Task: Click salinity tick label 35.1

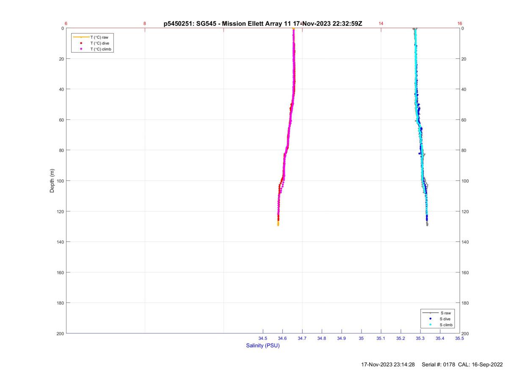Action: tap(381, 339)
